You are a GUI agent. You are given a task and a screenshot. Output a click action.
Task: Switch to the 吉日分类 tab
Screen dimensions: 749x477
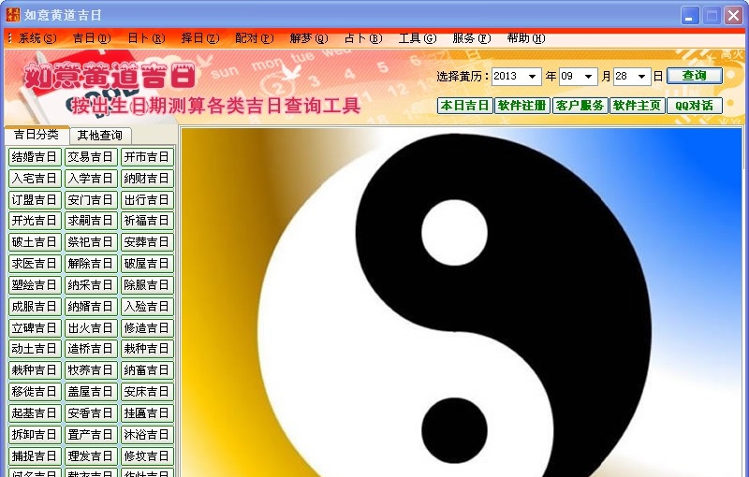[37, 135]
